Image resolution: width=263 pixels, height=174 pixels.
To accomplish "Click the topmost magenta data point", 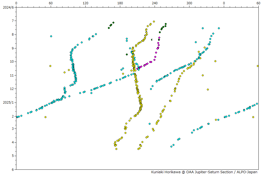I will click(x=159, y=38).
